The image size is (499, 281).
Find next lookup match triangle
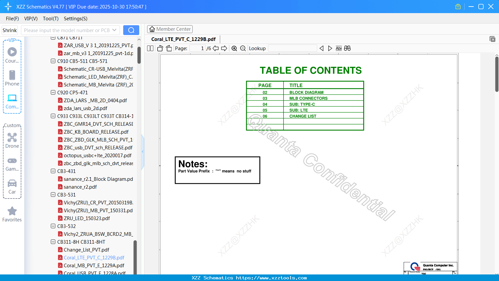[330, 48]
